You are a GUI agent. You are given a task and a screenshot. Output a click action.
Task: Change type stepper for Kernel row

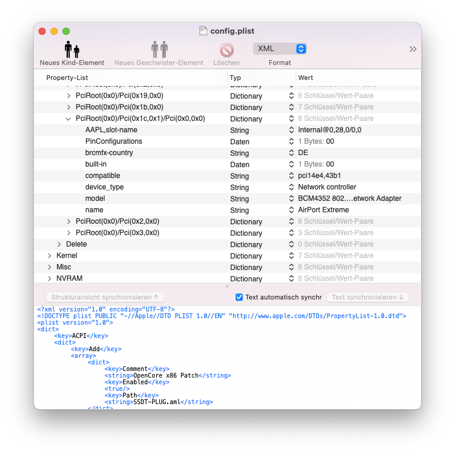292,256
